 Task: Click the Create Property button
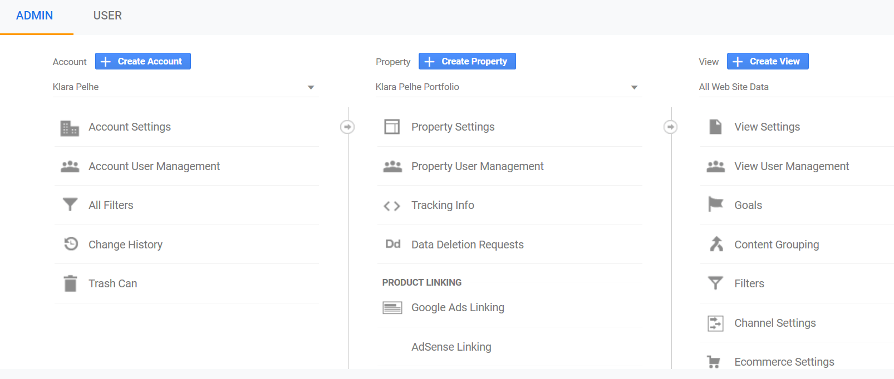(x=467, y=61)
